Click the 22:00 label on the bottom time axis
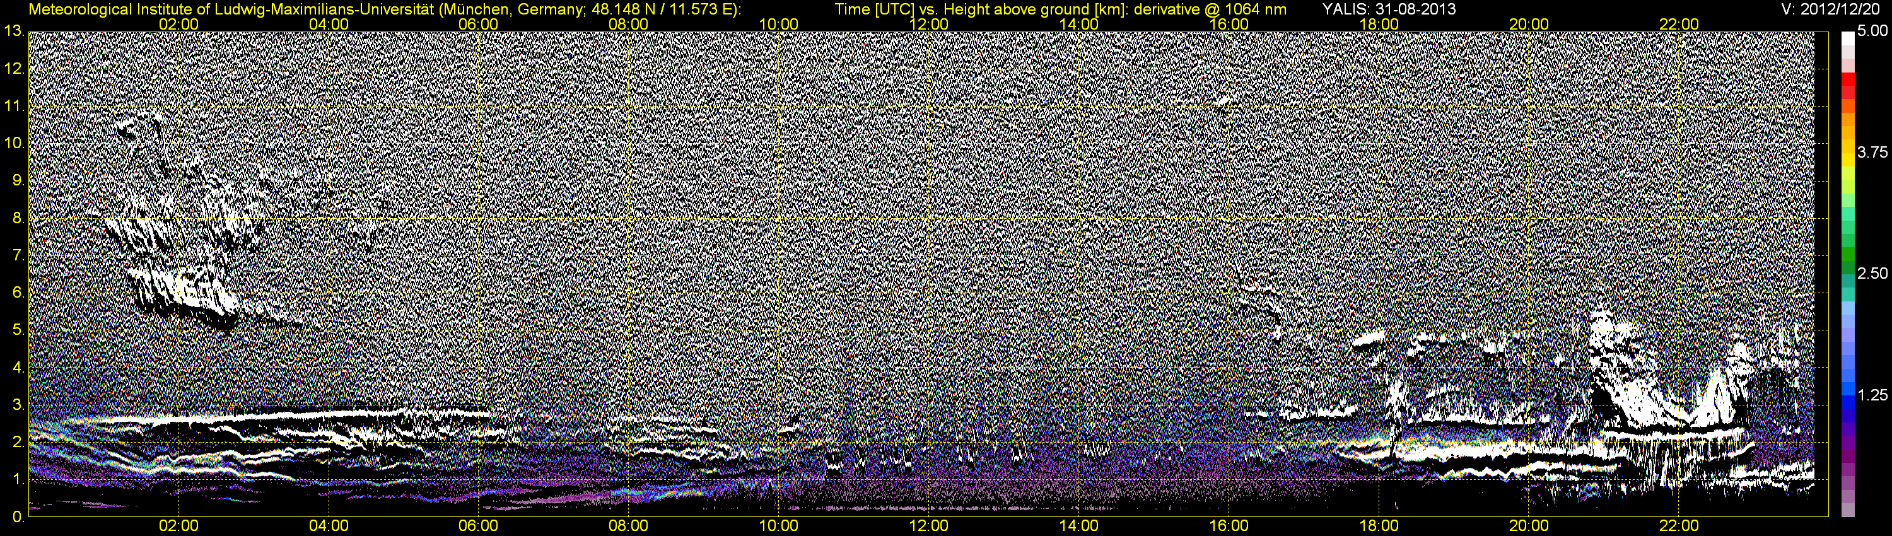 (1679, 526)
